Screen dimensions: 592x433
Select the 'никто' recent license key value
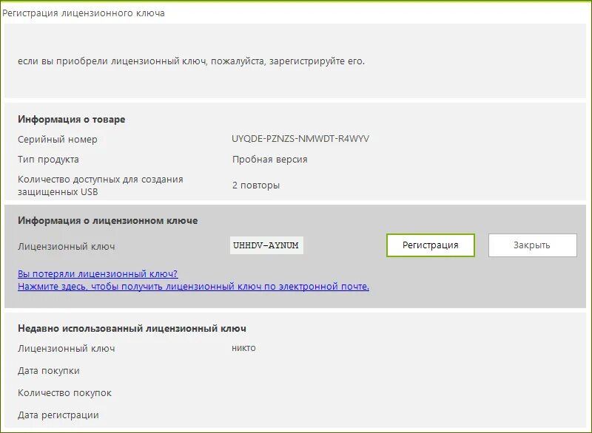[x=243, y=348]
